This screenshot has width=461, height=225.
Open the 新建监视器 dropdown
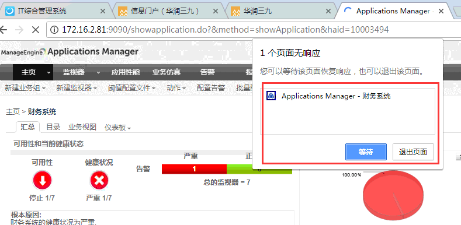(77, 87)
